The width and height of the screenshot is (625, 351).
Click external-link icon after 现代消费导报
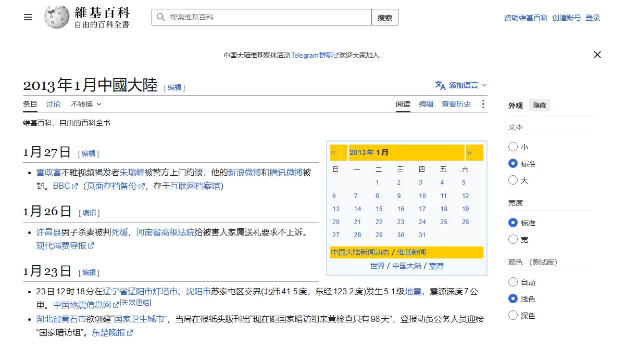[91, 246]
